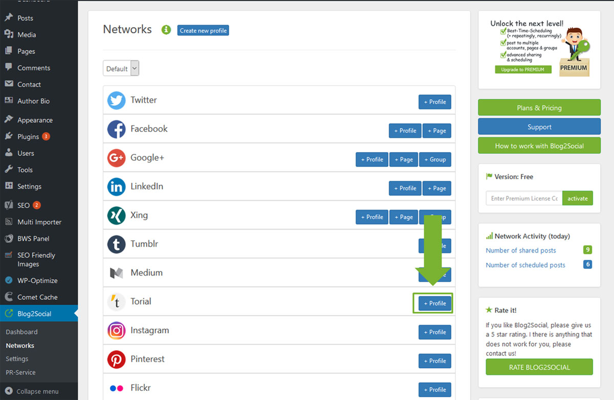Open Dashboard under the Blog2Social submenu

(21, 332)
